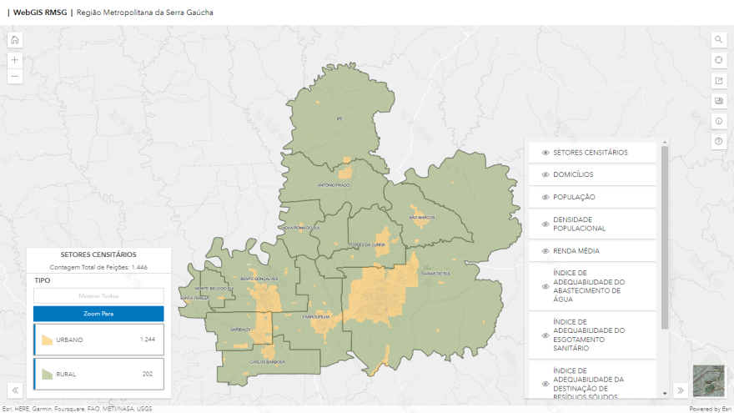Open the help question mark icon

719,142
